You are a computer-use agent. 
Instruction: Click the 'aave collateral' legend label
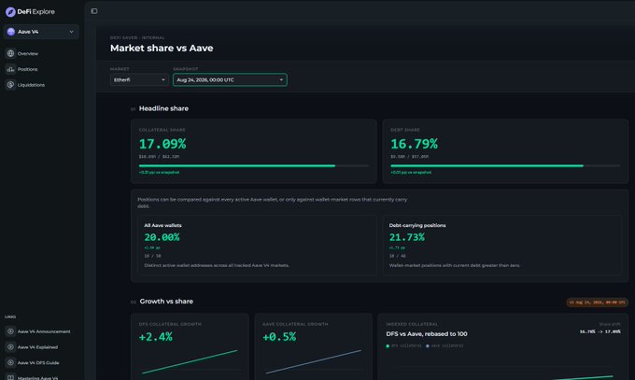pos(447,346)
